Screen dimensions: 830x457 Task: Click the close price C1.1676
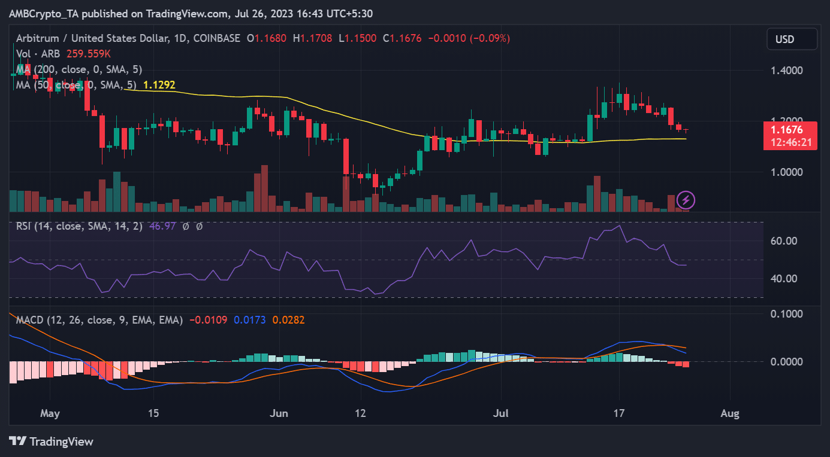[x=402, y=38]
